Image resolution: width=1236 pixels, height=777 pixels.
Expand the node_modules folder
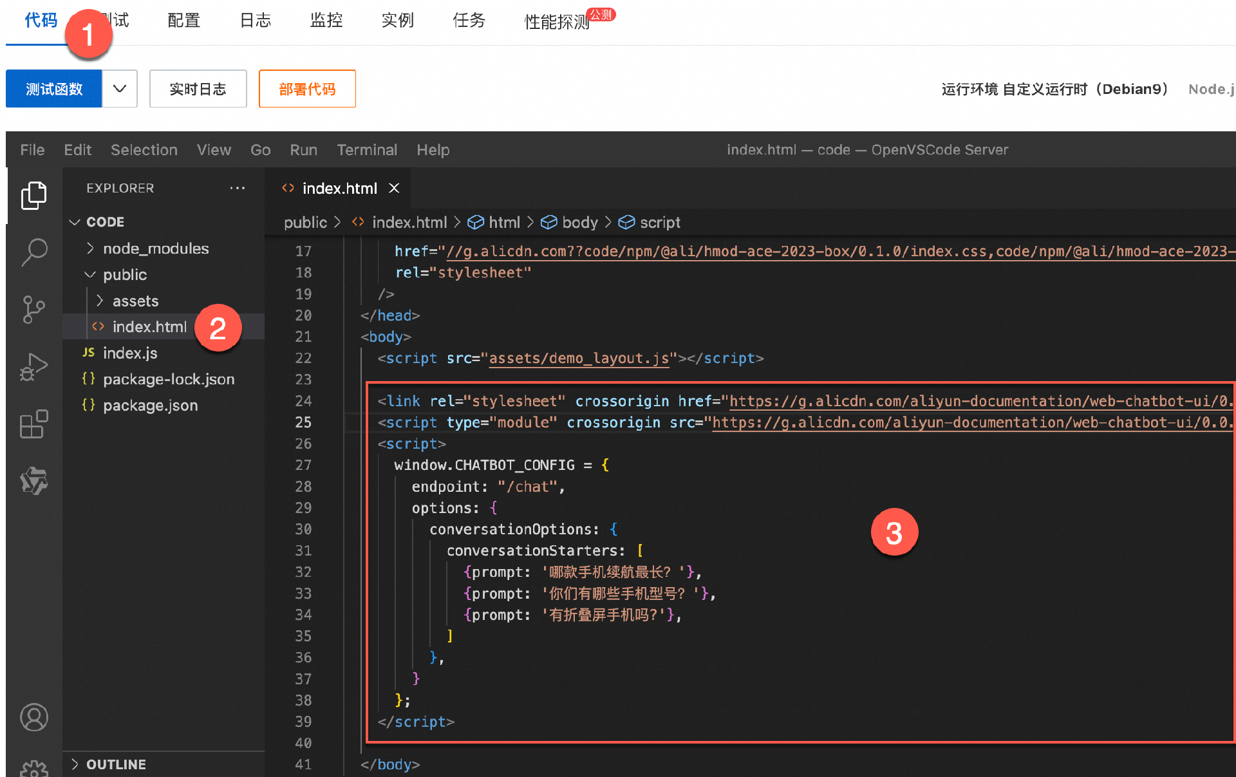coord(156,248)
